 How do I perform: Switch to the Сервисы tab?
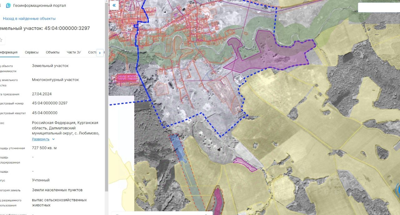(x=32, y=52)
